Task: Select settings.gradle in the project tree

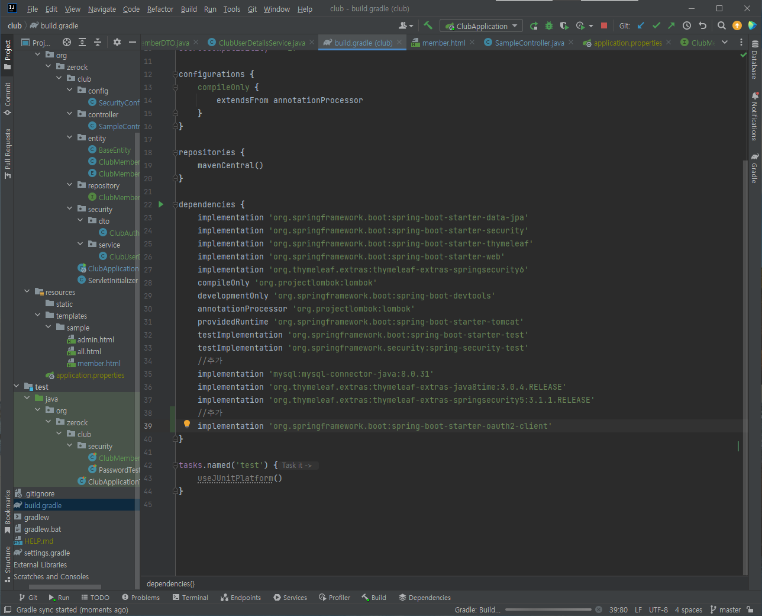Action: coord(47,553)
